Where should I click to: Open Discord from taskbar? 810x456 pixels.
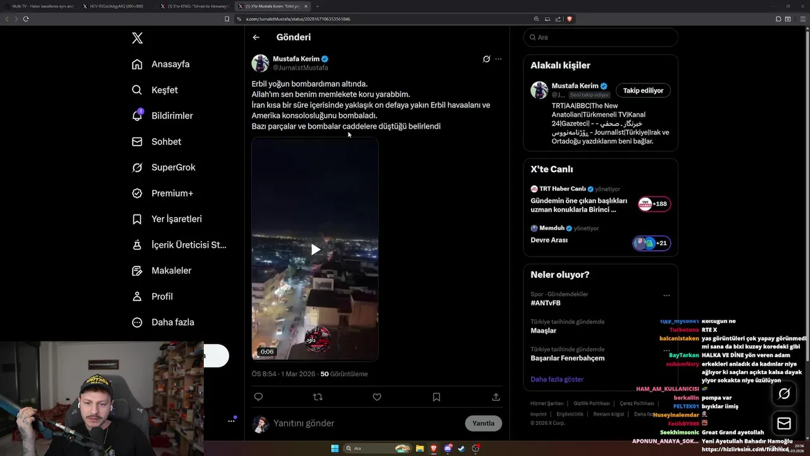[447, 448]
